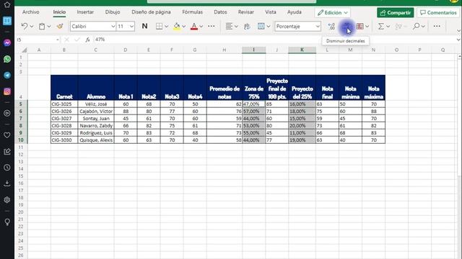Switch to the Dibujo tab
462x259 pixels.
pyautogui.click(x=113, y=12)
